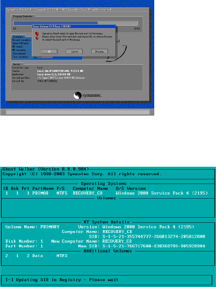Click the New SID value
Screen dimensions: 216x287
154,246
